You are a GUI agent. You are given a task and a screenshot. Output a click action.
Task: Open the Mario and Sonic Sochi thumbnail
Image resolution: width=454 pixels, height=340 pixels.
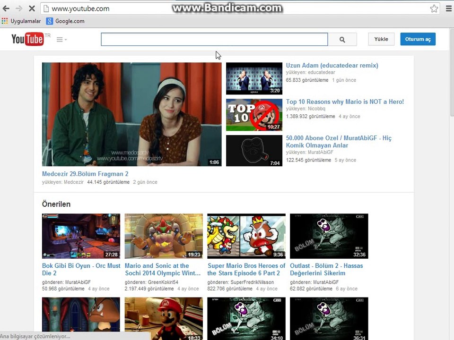tap(164, 236)
